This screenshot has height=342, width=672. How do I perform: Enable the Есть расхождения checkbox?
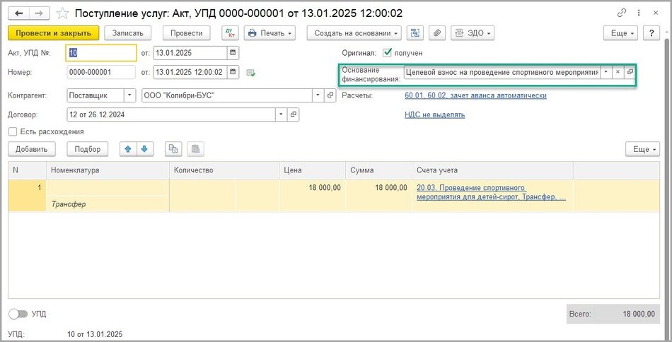pyautogui.click(x=13, y=131)
